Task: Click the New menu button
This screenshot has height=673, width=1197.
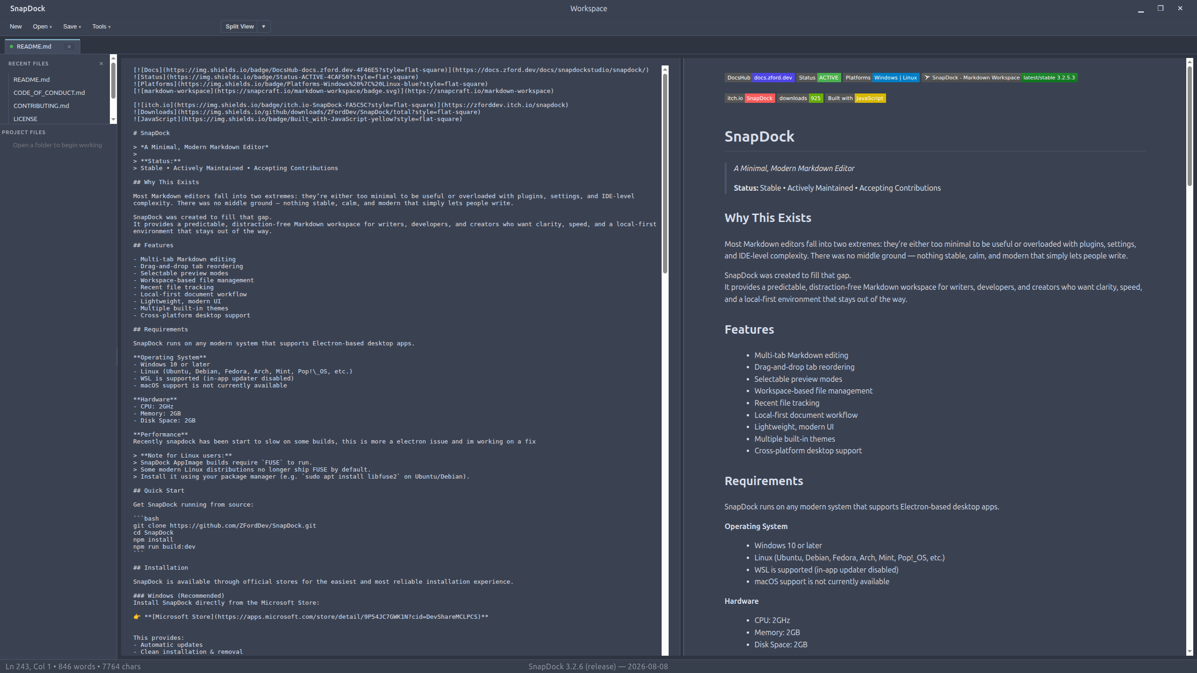Action: pos(15,27)
